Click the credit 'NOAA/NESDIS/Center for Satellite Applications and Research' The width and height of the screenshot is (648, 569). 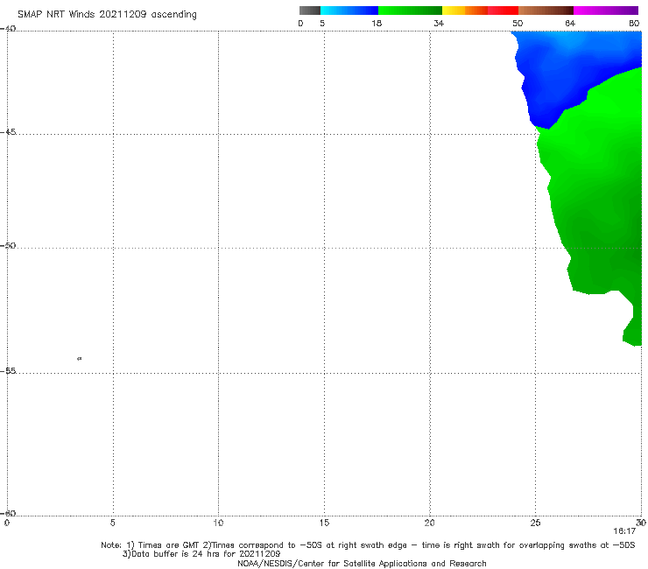362,564
